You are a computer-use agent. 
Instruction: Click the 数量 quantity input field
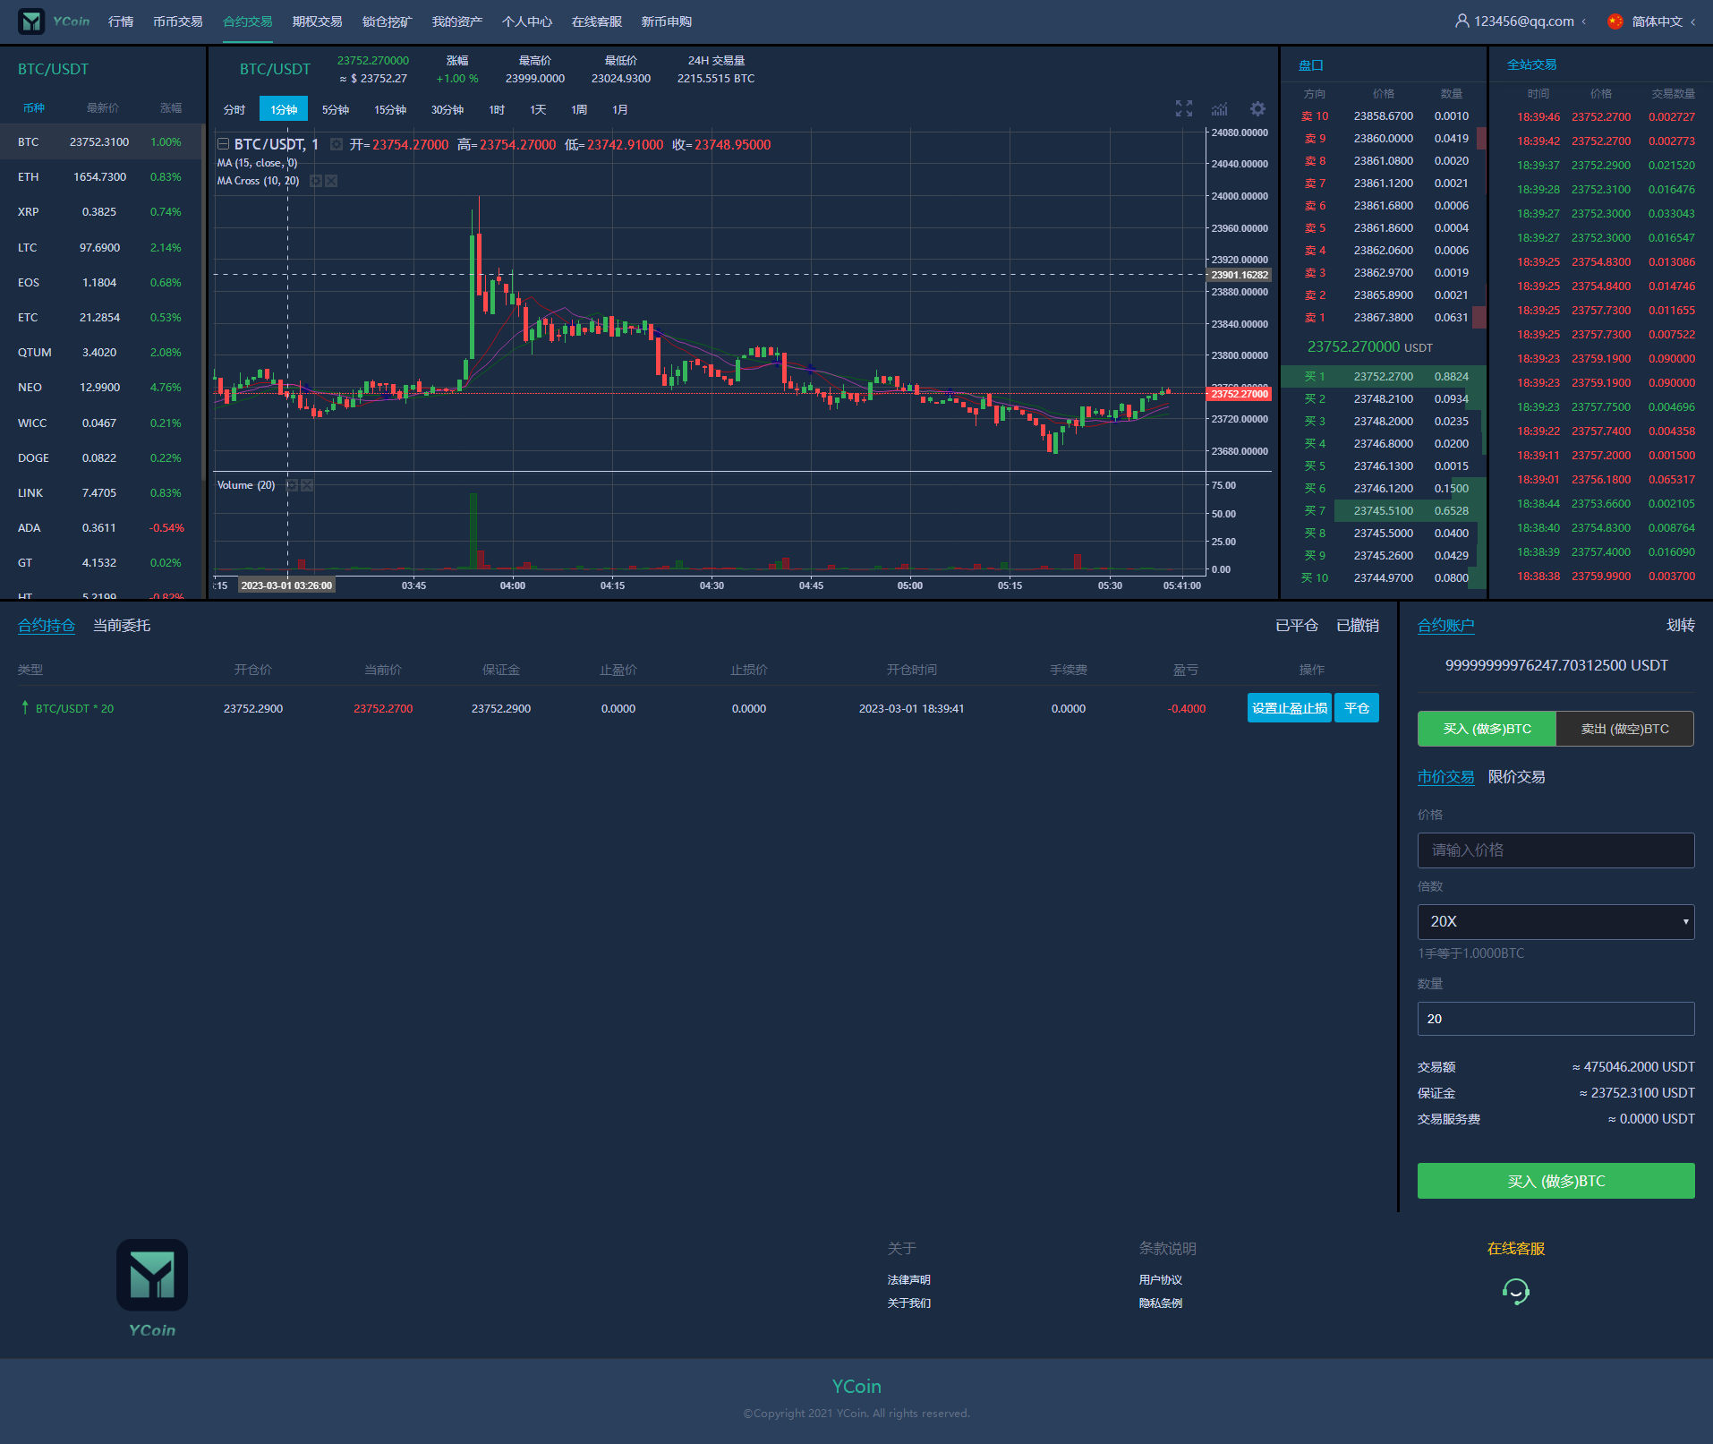pyautogui.click(x=1555, y=1019)
